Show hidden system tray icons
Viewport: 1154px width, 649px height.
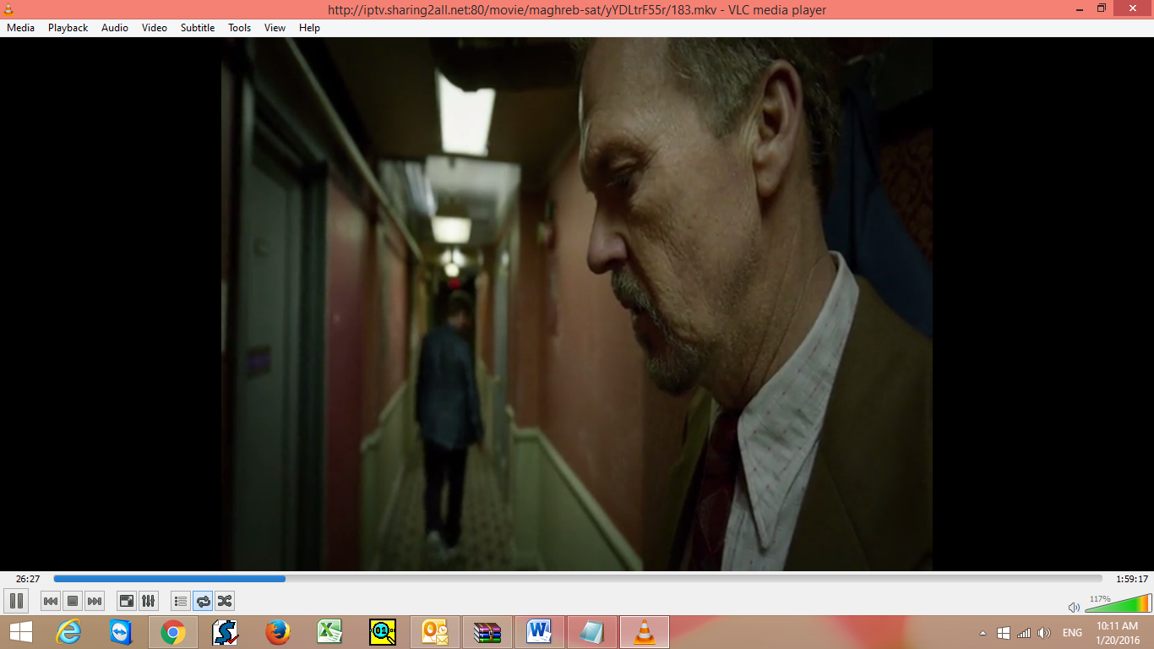(x=983, y=633)
